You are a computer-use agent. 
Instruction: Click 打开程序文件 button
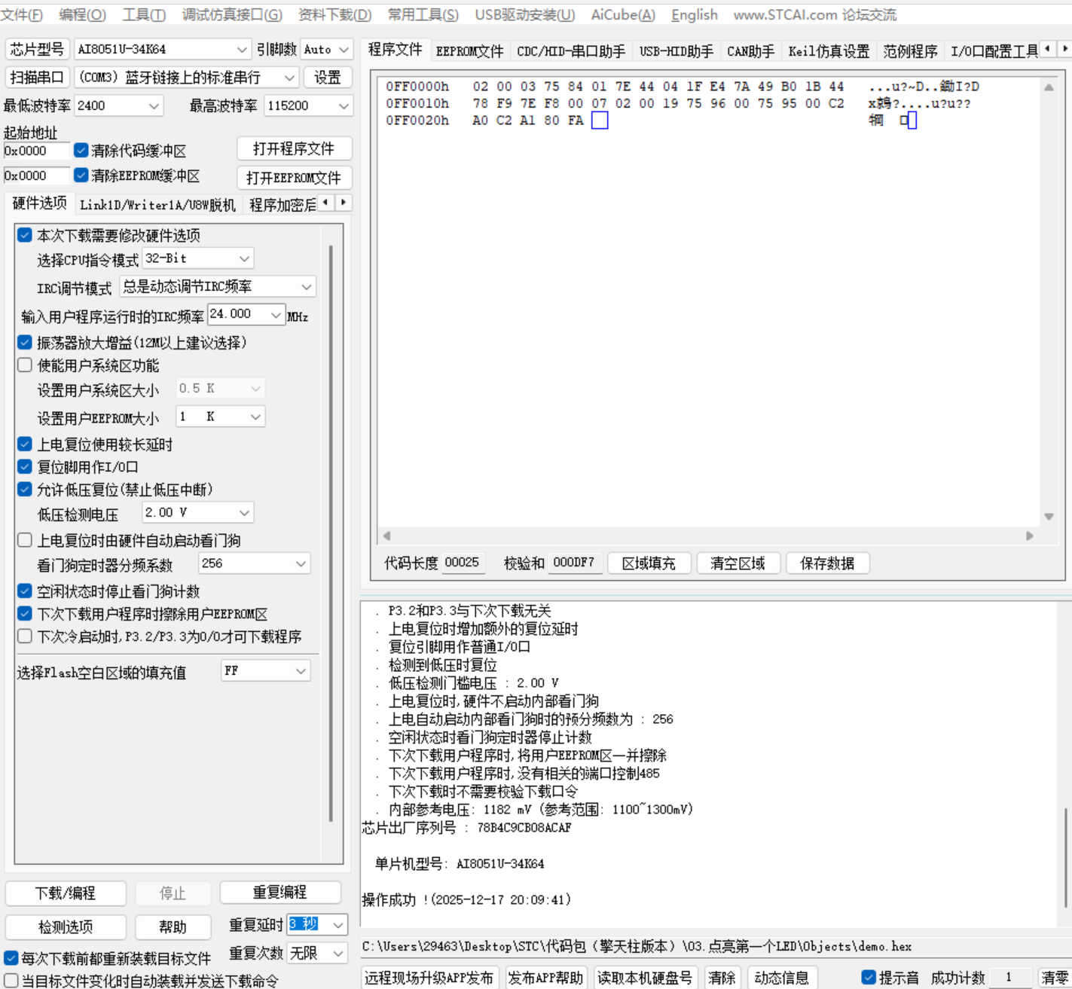pos(294,149)
